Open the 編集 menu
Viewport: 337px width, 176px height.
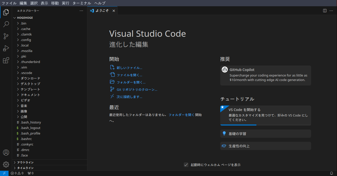[23, 3]
